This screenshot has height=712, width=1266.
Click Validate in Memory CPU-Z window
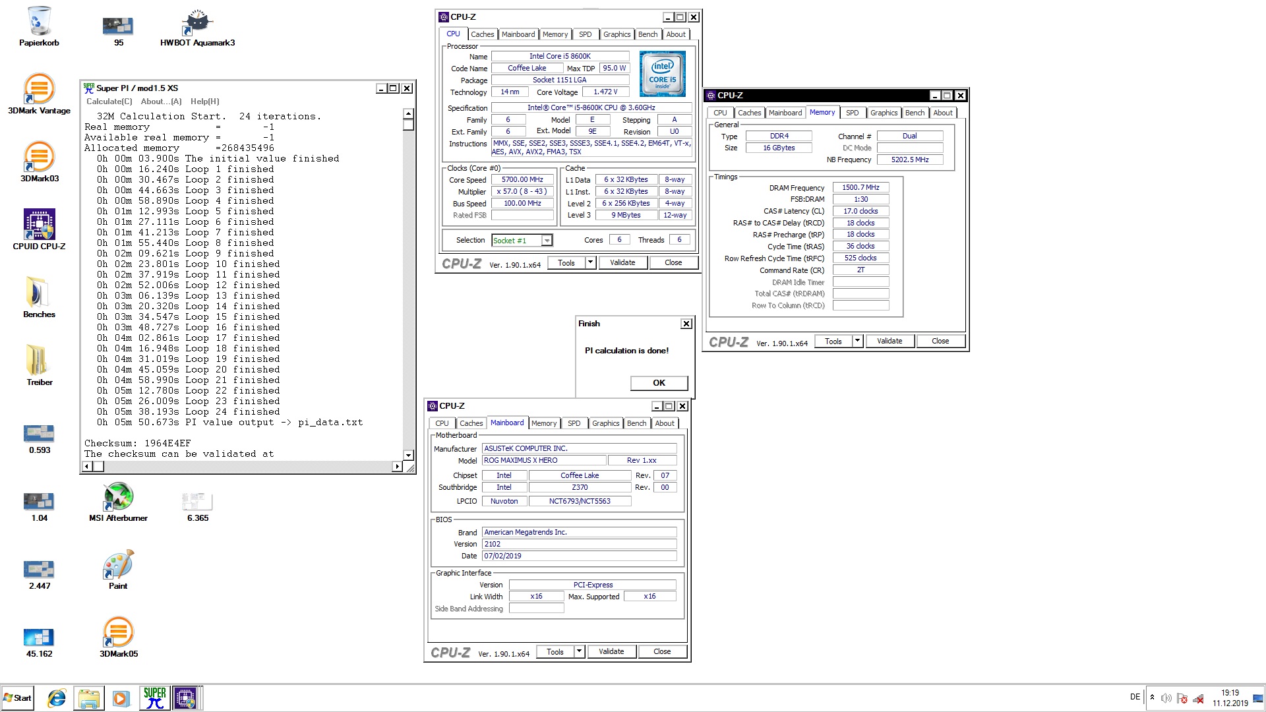coord(889,341)
